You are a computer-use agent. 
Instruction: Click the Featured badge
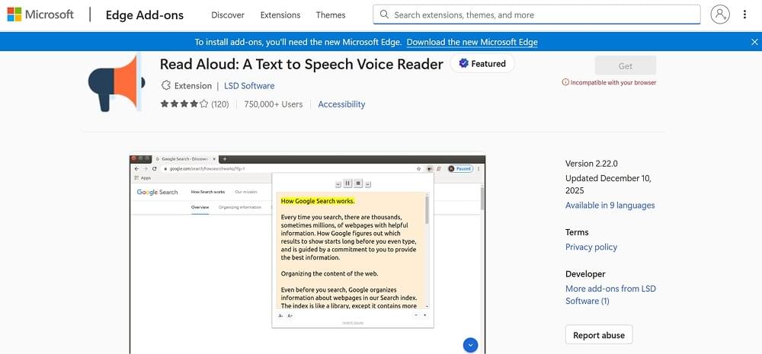[x=482, y=64]
